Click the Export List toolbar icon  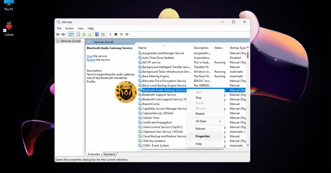89,34
